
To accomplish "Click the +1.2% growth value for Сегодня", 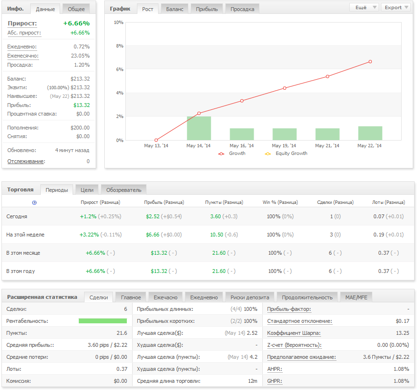I will coord(88,216).
